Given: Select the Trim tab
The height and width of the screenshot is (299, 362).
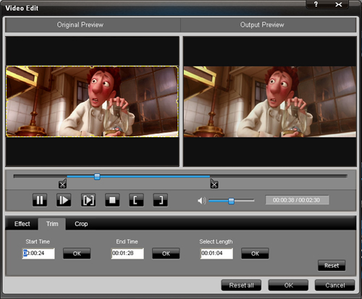Looking at the screenshot, I should pos(52,224).
